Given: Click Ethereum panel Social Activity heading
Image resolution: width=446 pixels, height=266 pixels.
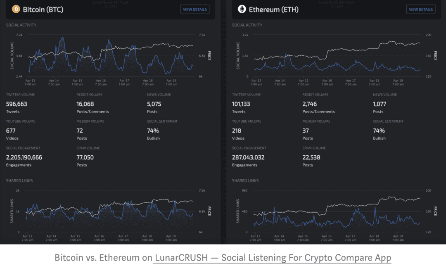Looking at the screenshot, I should [247, 25].
